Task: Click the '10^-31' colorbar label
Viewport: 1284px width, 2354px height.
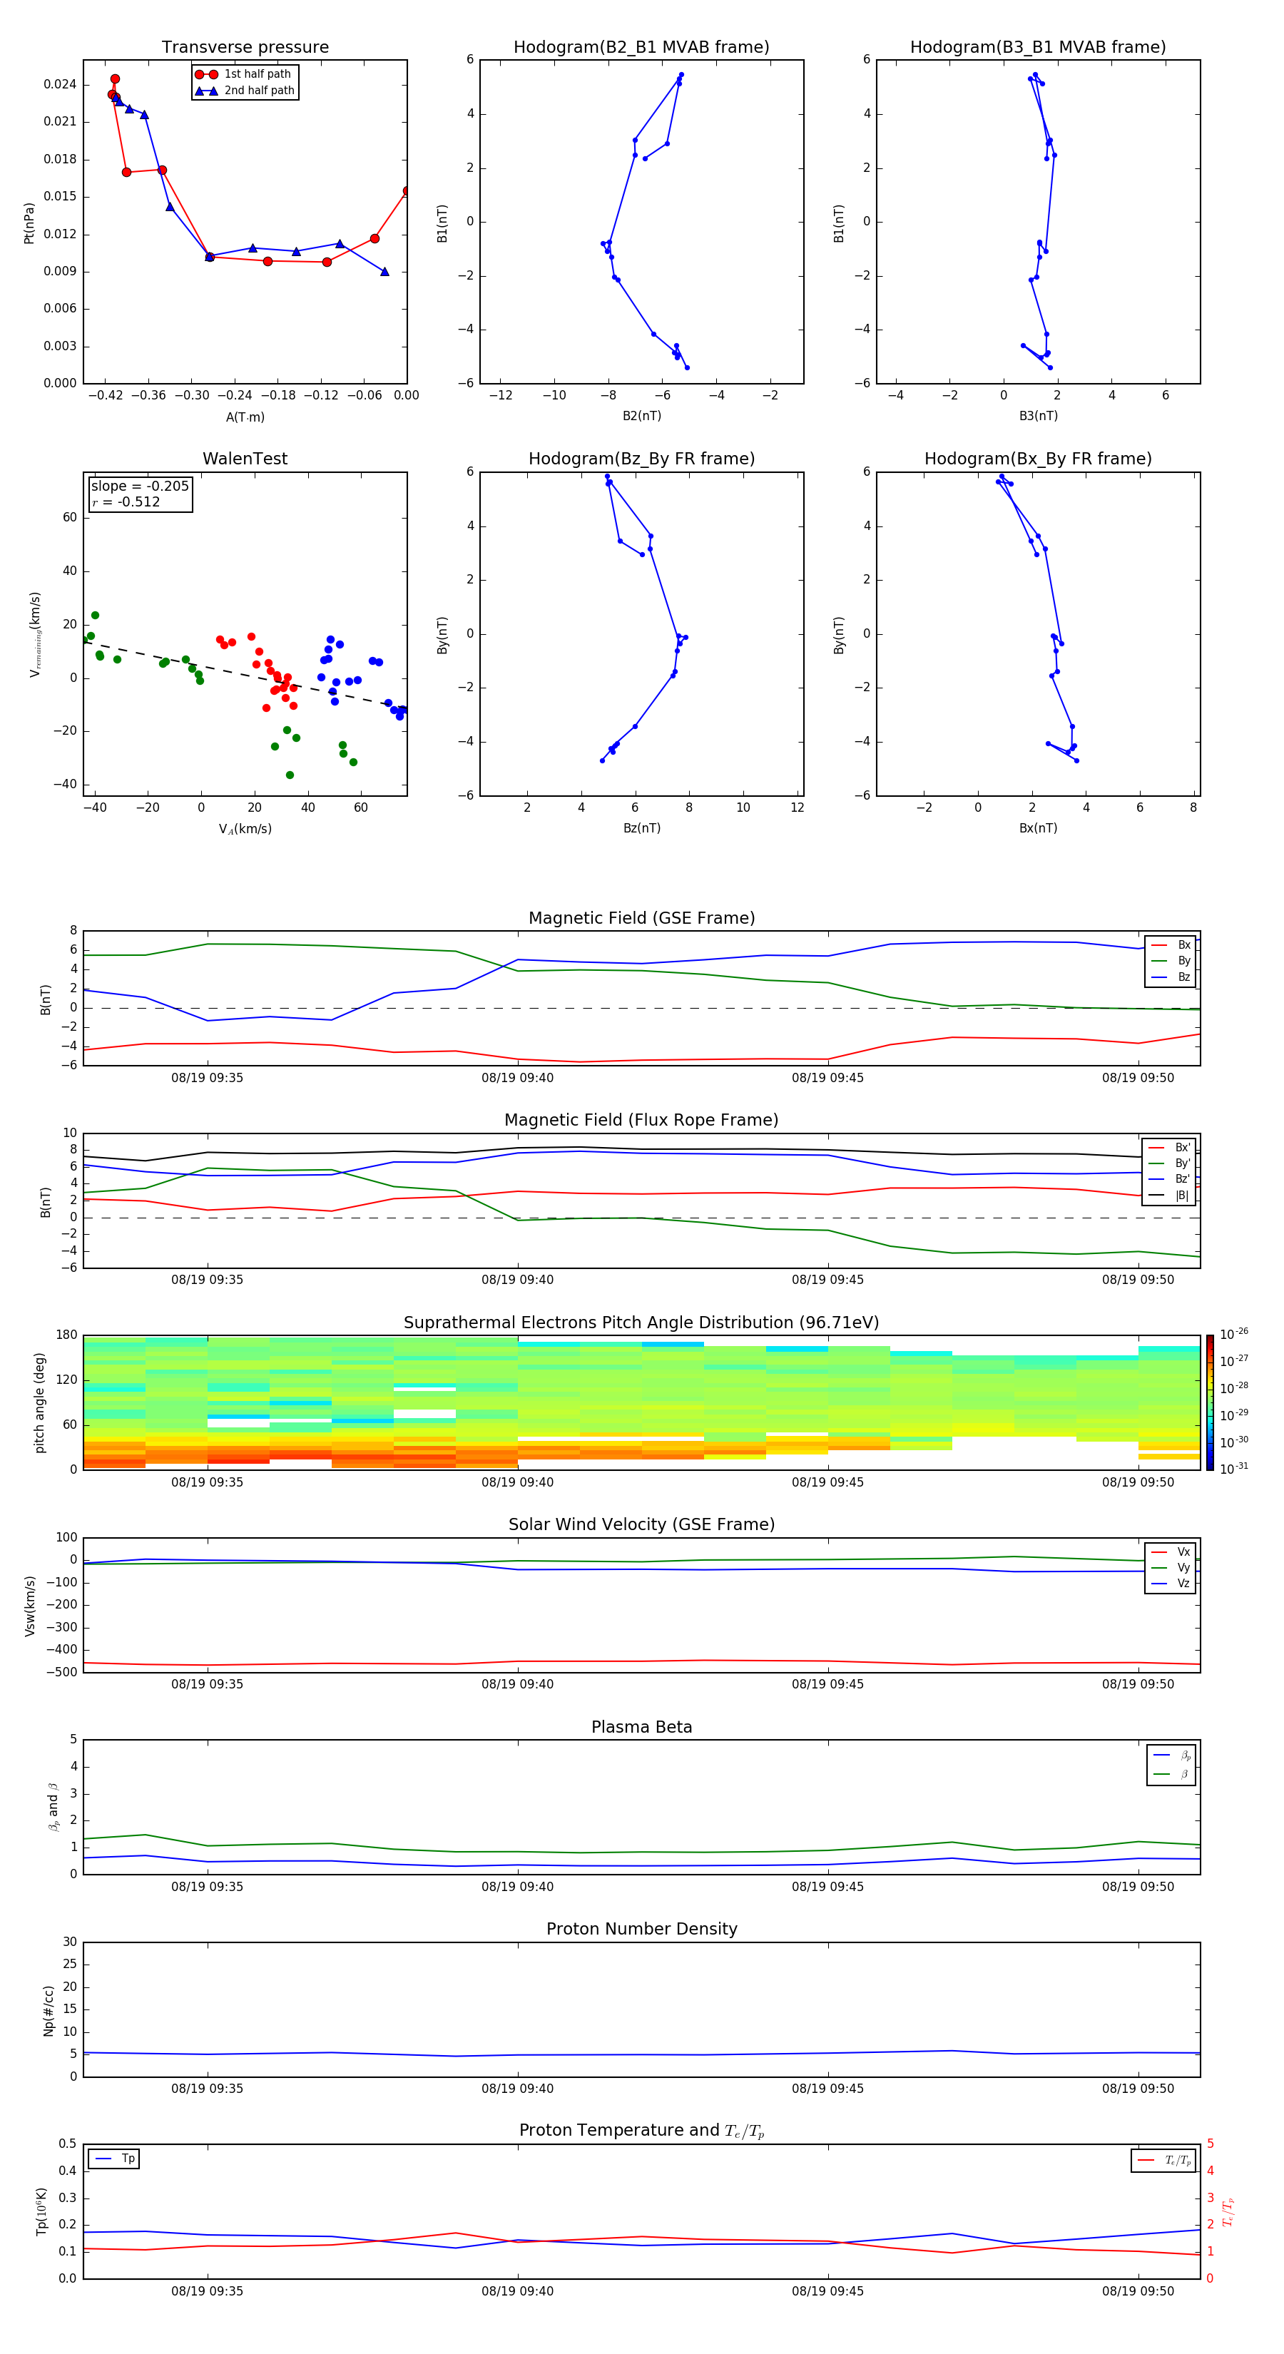Action: (x=1234, y=1469)
